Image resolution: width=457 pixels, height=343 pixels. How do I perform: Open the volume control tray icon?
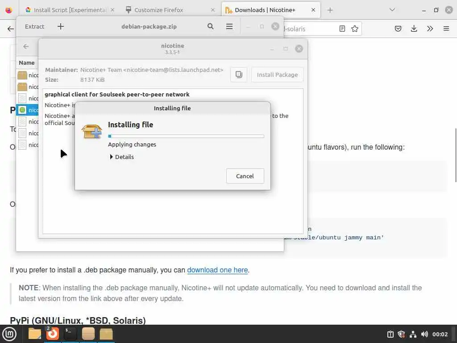(x=424, y=334)
